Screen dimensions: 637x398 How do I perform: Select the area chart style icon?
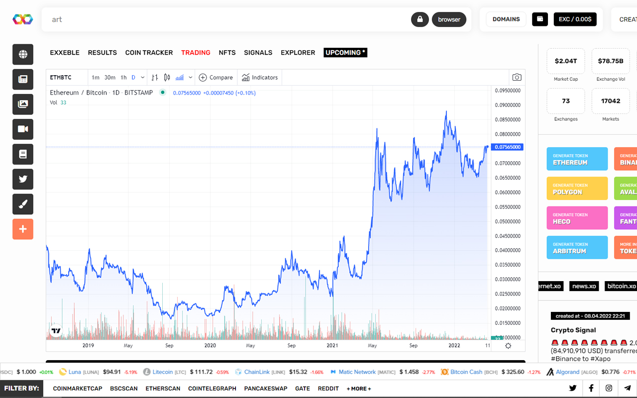180,77
